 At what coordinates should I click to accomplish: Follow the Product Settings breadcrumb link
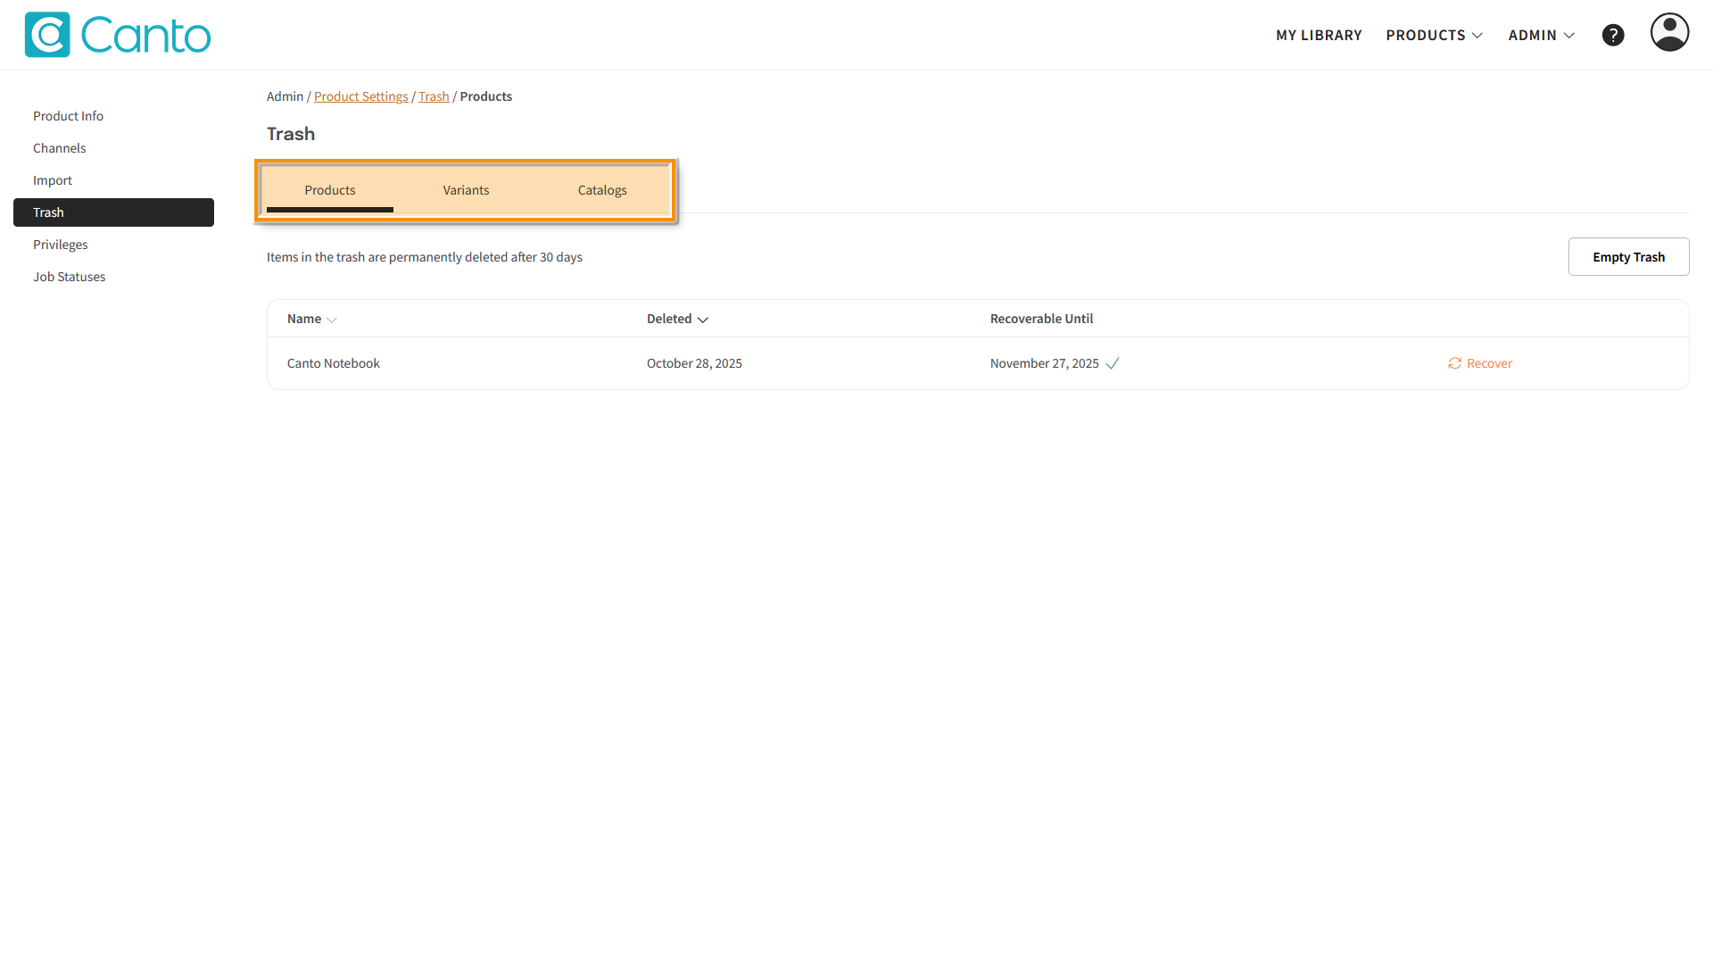pyautogui.click(x=360, y=96)
